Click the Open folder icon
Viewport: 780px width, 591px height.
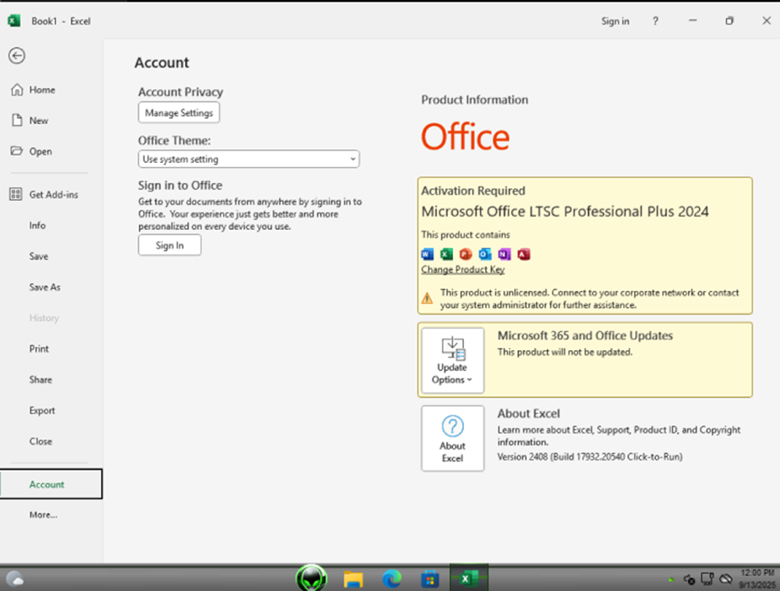(16, 151)
